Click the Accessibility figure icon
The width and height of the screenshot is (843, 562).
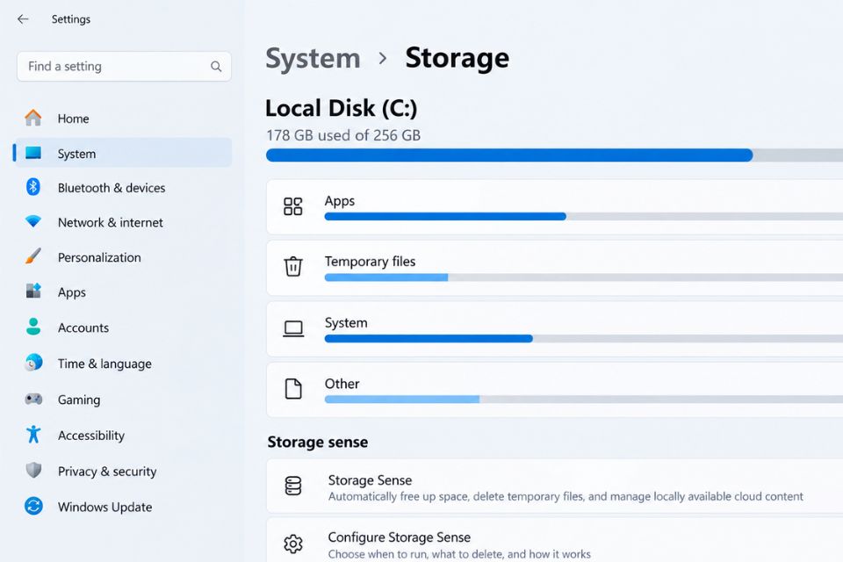[33, 434]
